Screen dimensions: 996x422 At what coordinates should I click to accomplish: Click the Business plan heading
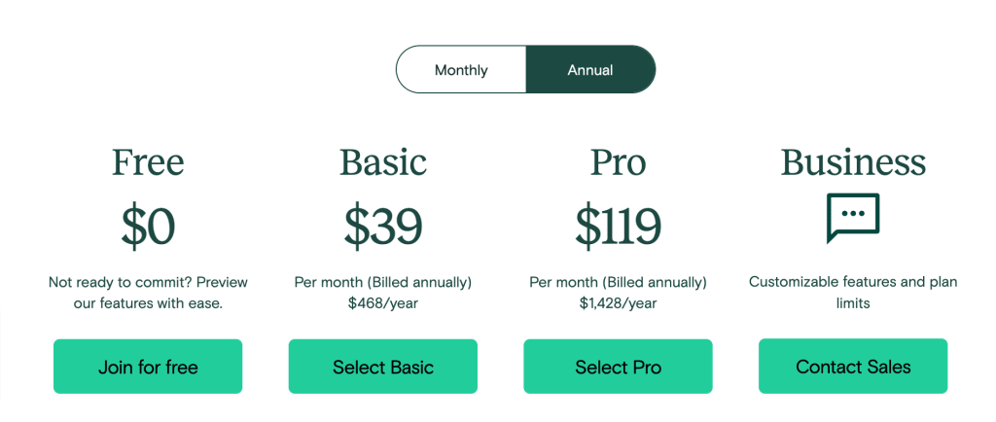click(853, 161)
